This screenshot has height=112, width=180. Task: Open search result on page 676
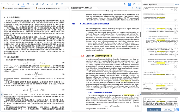161,9
